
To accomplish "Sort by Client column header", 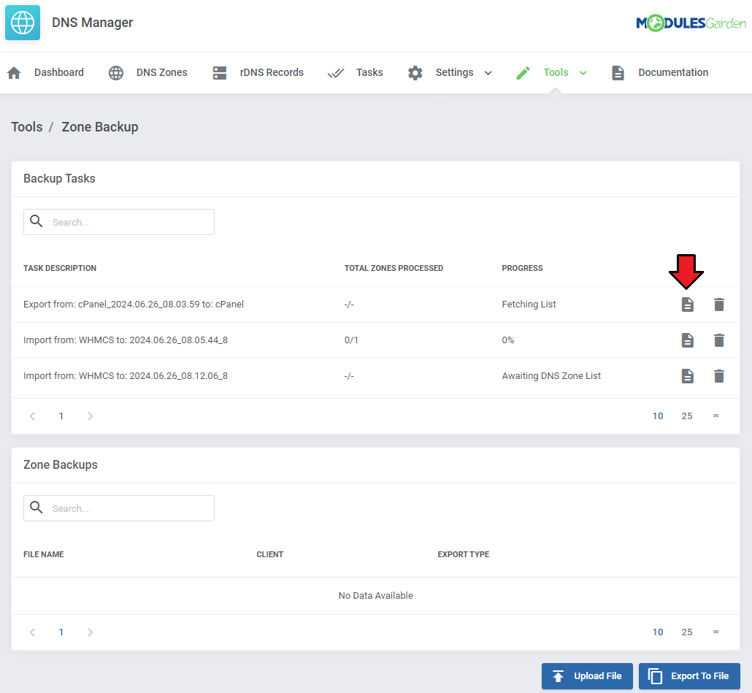I will pyautogui.click(x=270, y=554).
